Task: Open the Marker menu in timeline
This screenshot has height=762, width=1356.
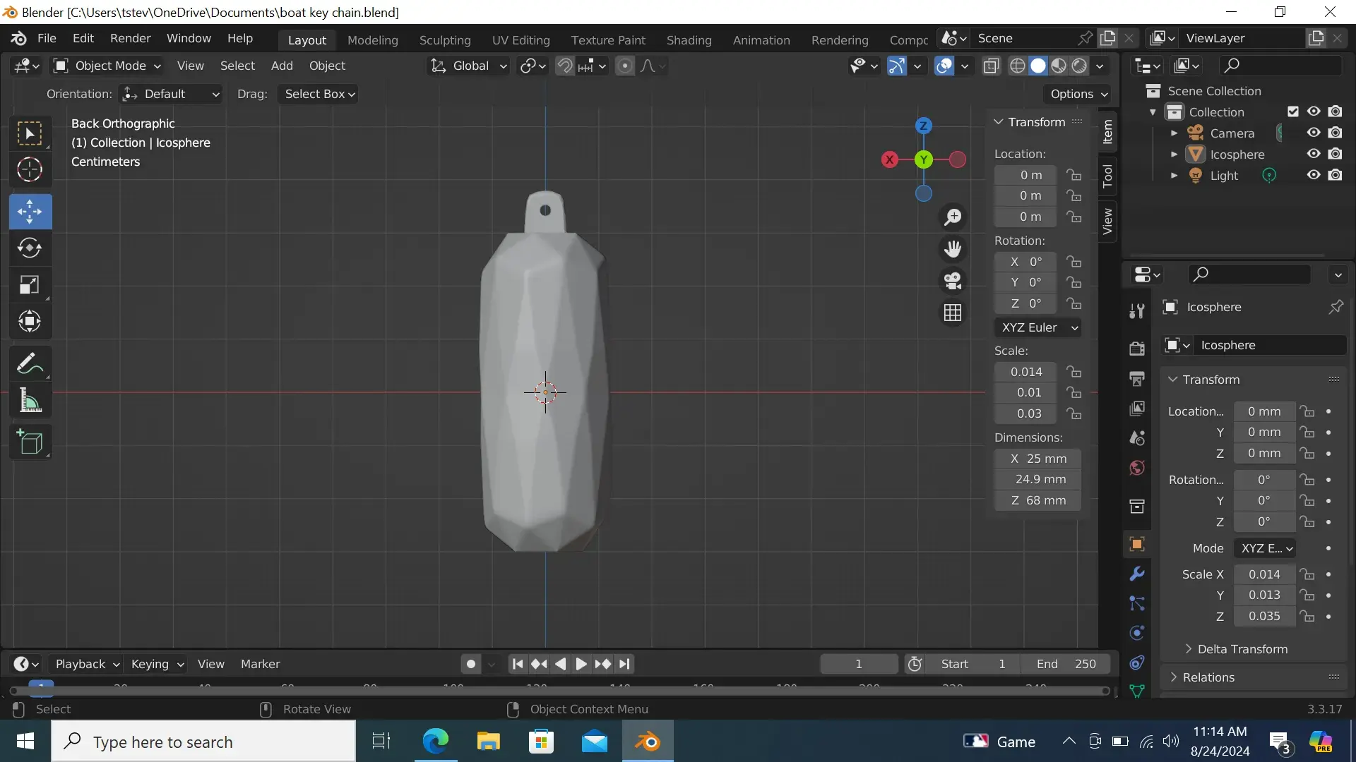Action: tap(260, 664)
